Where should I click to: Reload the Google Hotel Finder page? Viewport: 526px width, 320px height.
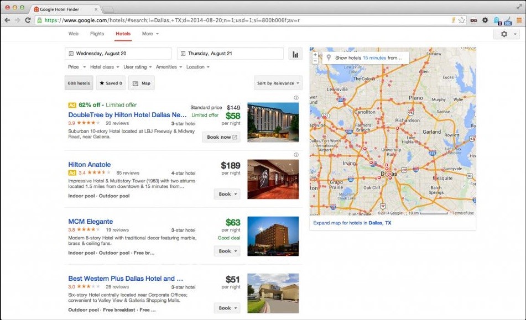(x=28, y=20)
